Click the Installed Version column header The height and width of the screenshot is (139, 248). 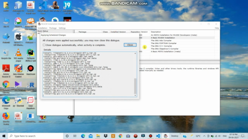118,32
